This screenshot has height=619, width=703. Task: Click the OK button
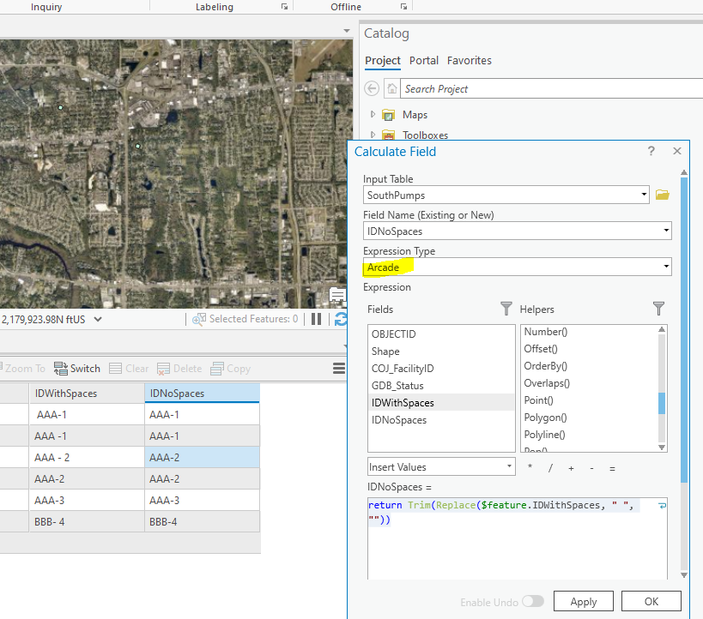click(x=651, y=602)
